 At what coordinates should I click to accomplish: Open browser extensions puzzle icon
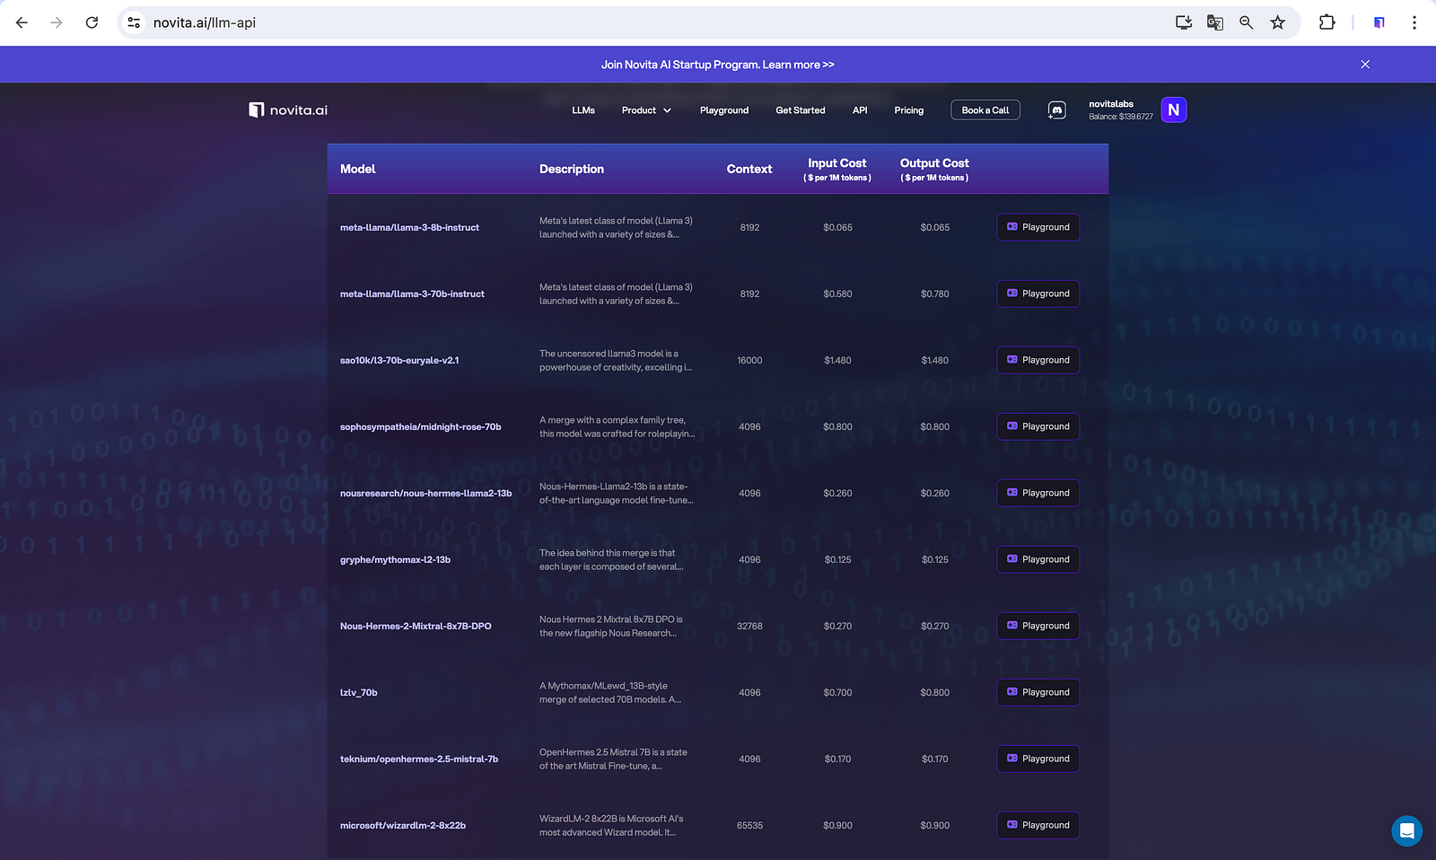coord(1327,22)
